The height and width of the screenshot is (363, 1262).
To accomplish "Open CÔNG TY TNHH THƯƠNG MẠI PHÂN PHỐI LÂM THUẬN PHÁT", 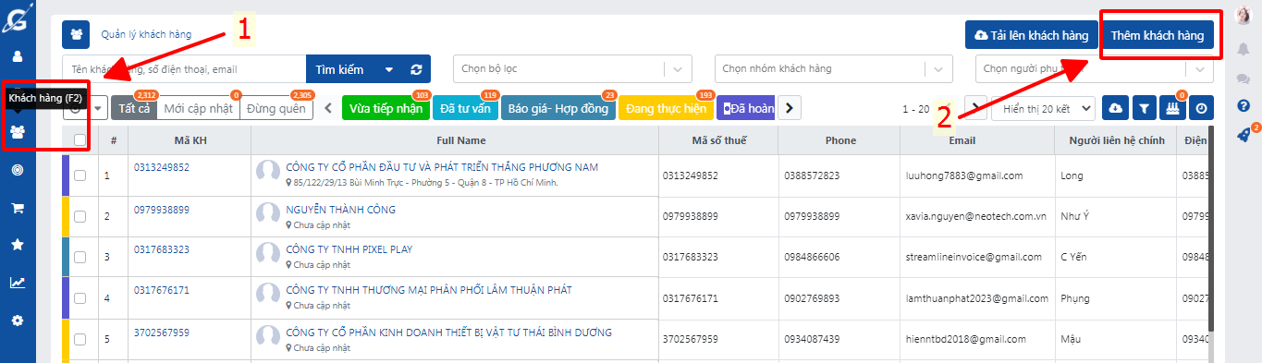I will (429, 290).
